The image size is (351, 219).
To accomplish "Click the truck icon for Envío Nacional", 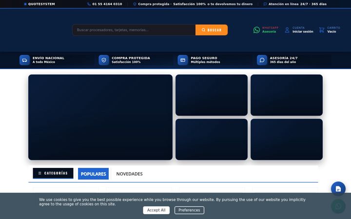I will tap(25, 60).
